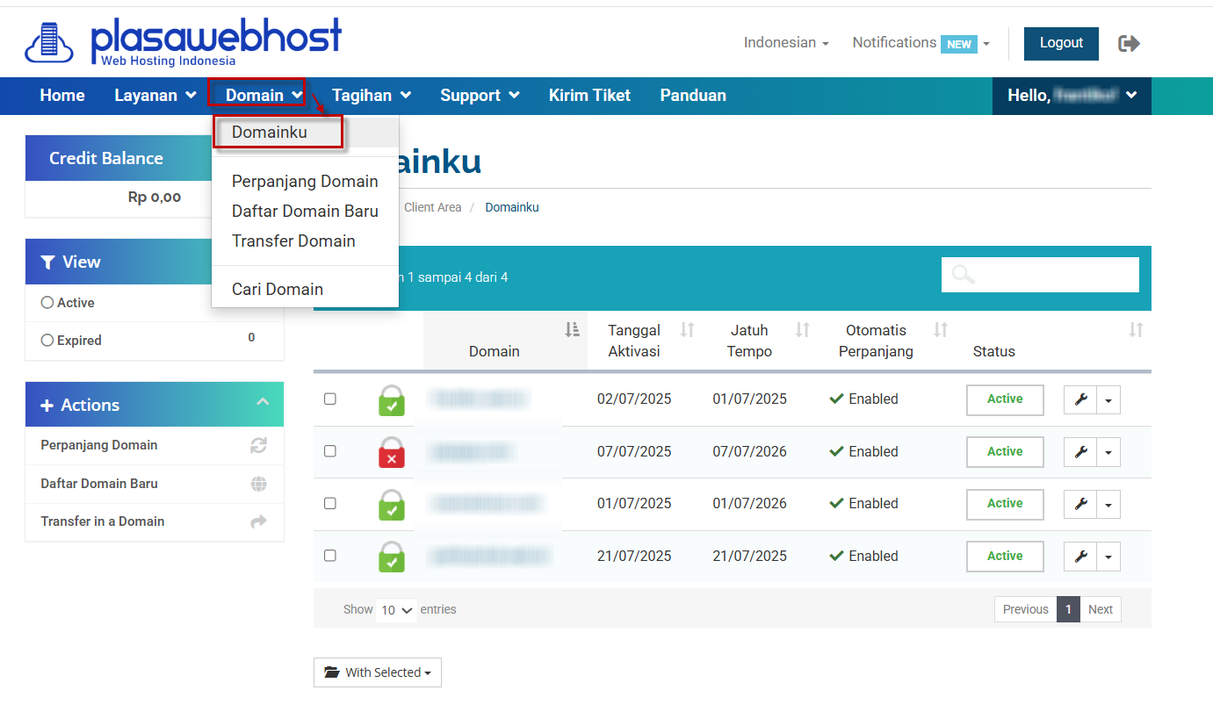
Task: Tick the checkbox for the first domain row
Action: [x=330, y=399]
